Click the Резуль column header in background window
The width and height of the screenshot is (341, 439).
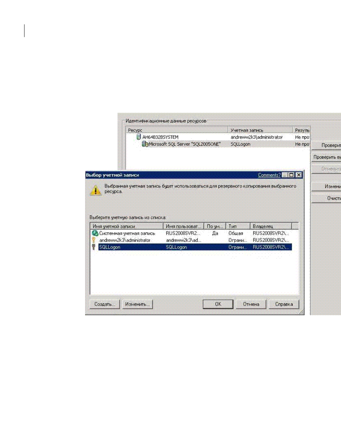301,130
